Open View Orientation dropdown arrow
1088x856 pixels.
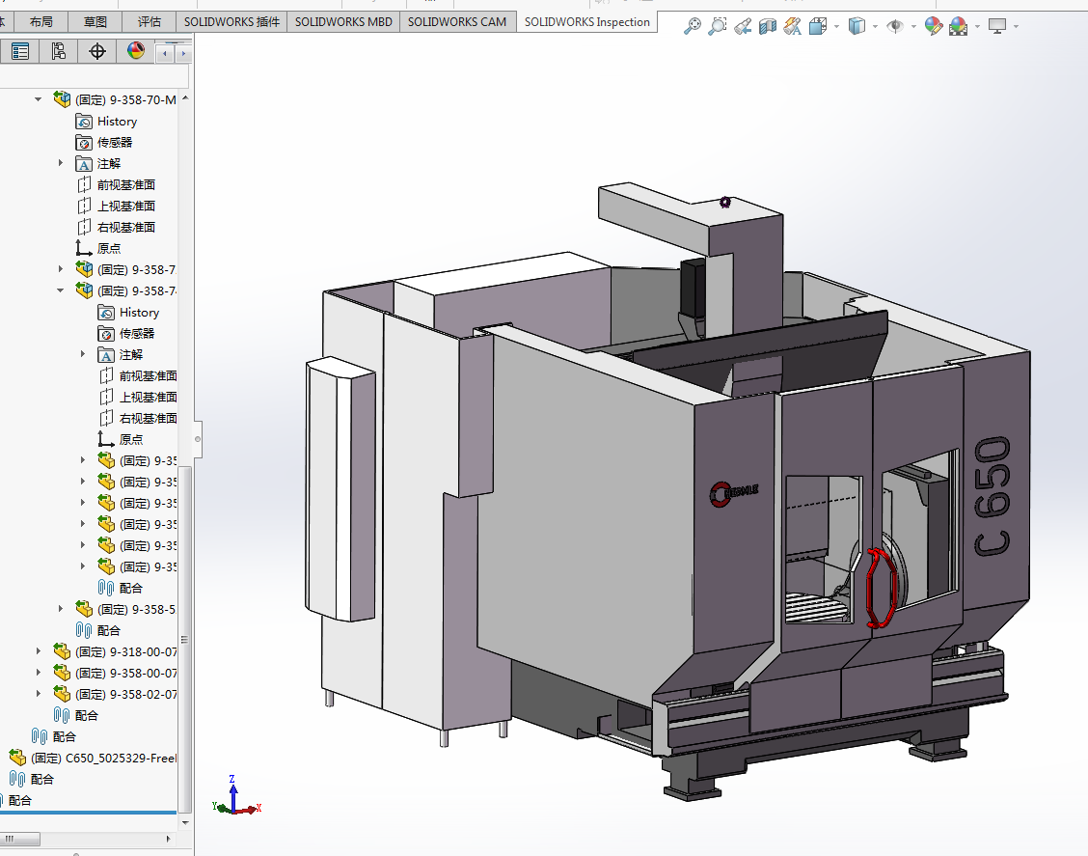(836, 26)
